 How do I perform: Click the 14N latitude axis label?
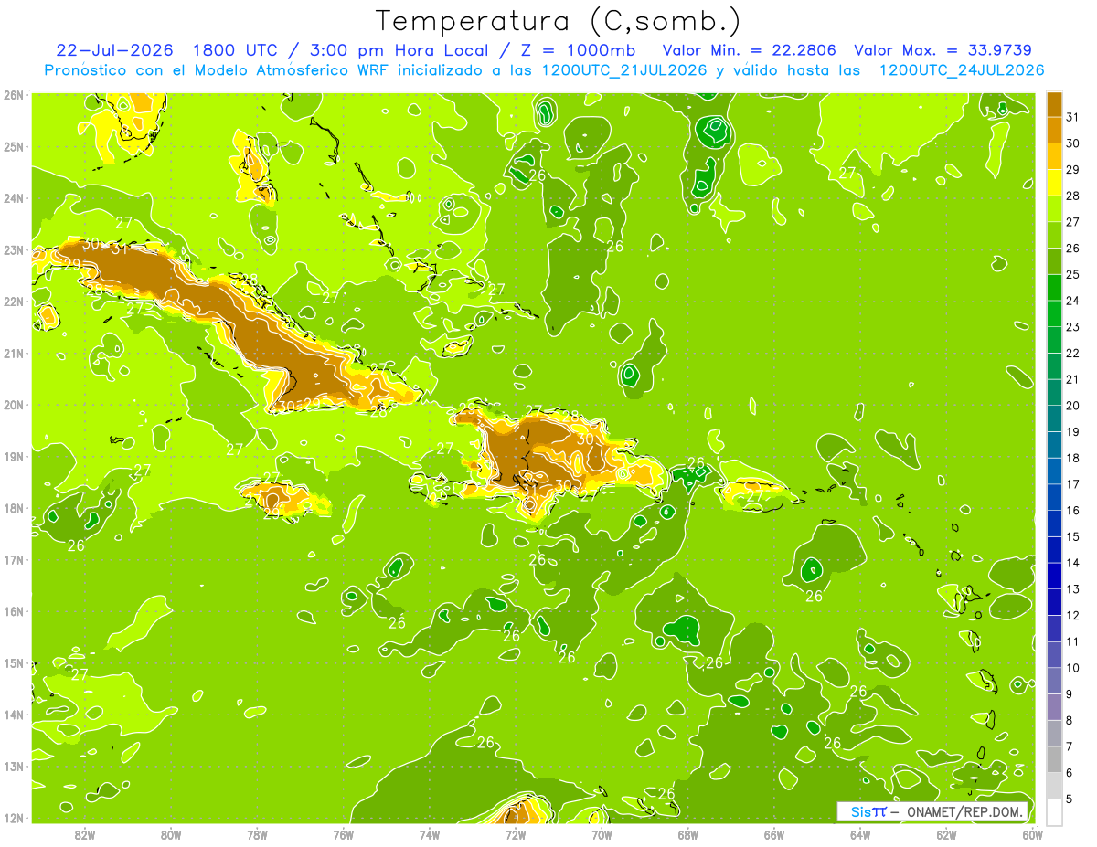(x=13, y=715)
